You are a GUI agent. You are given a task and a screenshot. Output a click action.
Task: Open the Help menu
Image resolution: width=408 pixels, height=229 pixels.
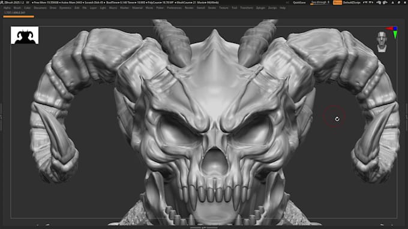pos(283,8)
